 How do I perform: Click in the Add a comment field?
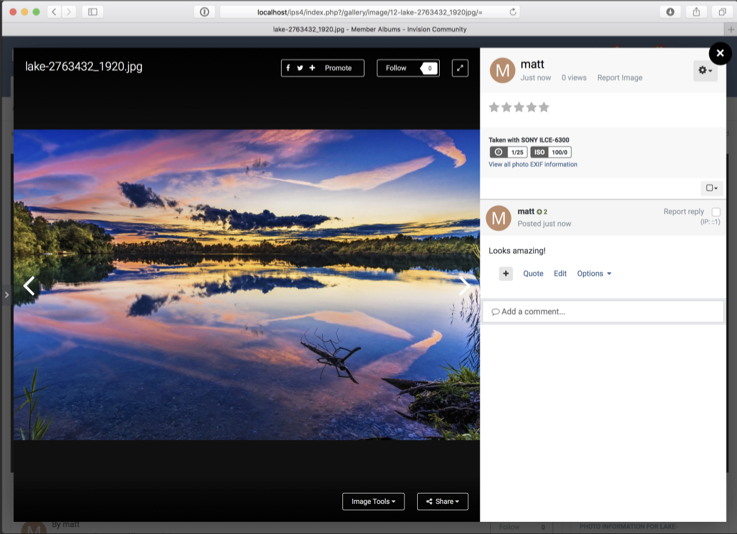tap(603, 312)
